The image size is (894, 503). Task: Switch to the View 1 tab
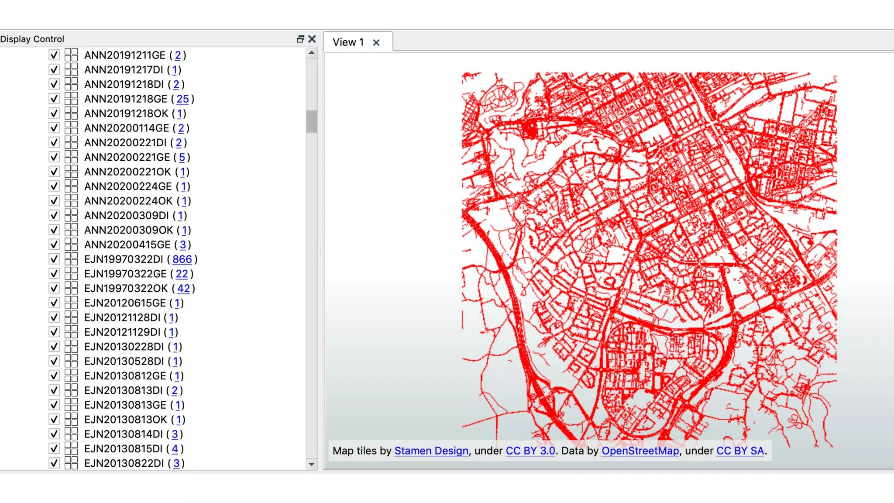(x=348, y=42)
